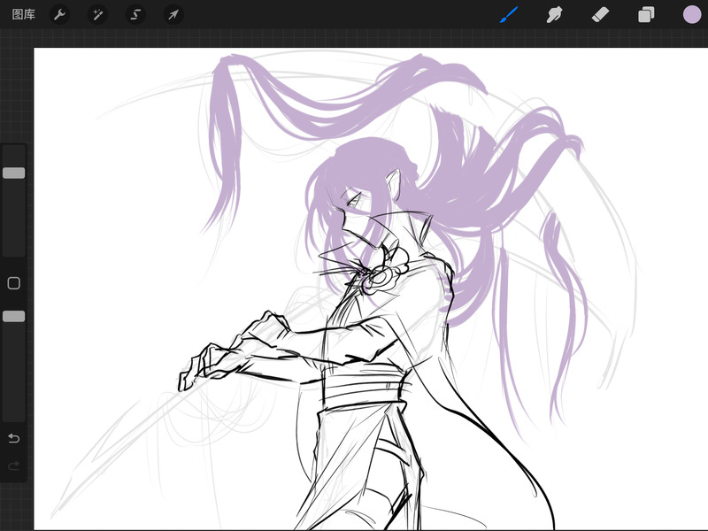Screen dimensions: 708x531
Task: Click the brush opacity slider handle
Action: [14, 317]
